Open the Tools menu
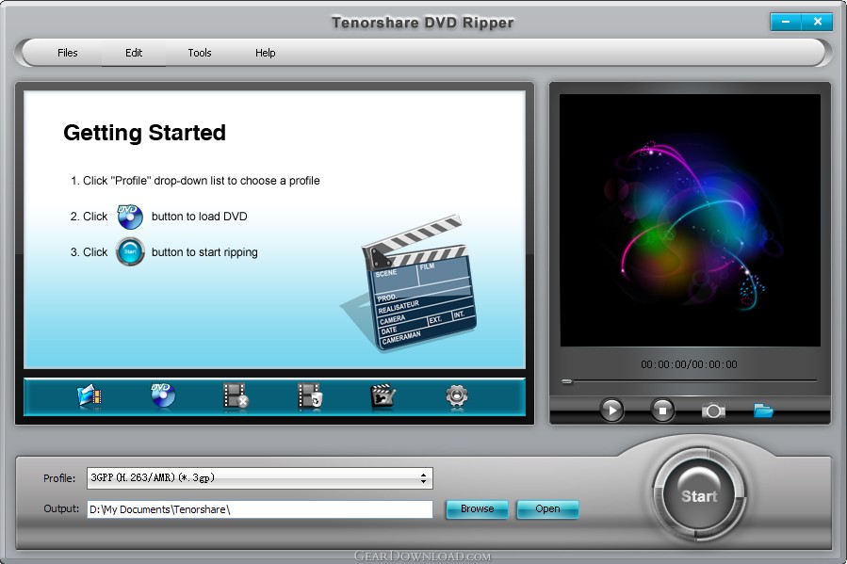 click(x=200, y=53)
